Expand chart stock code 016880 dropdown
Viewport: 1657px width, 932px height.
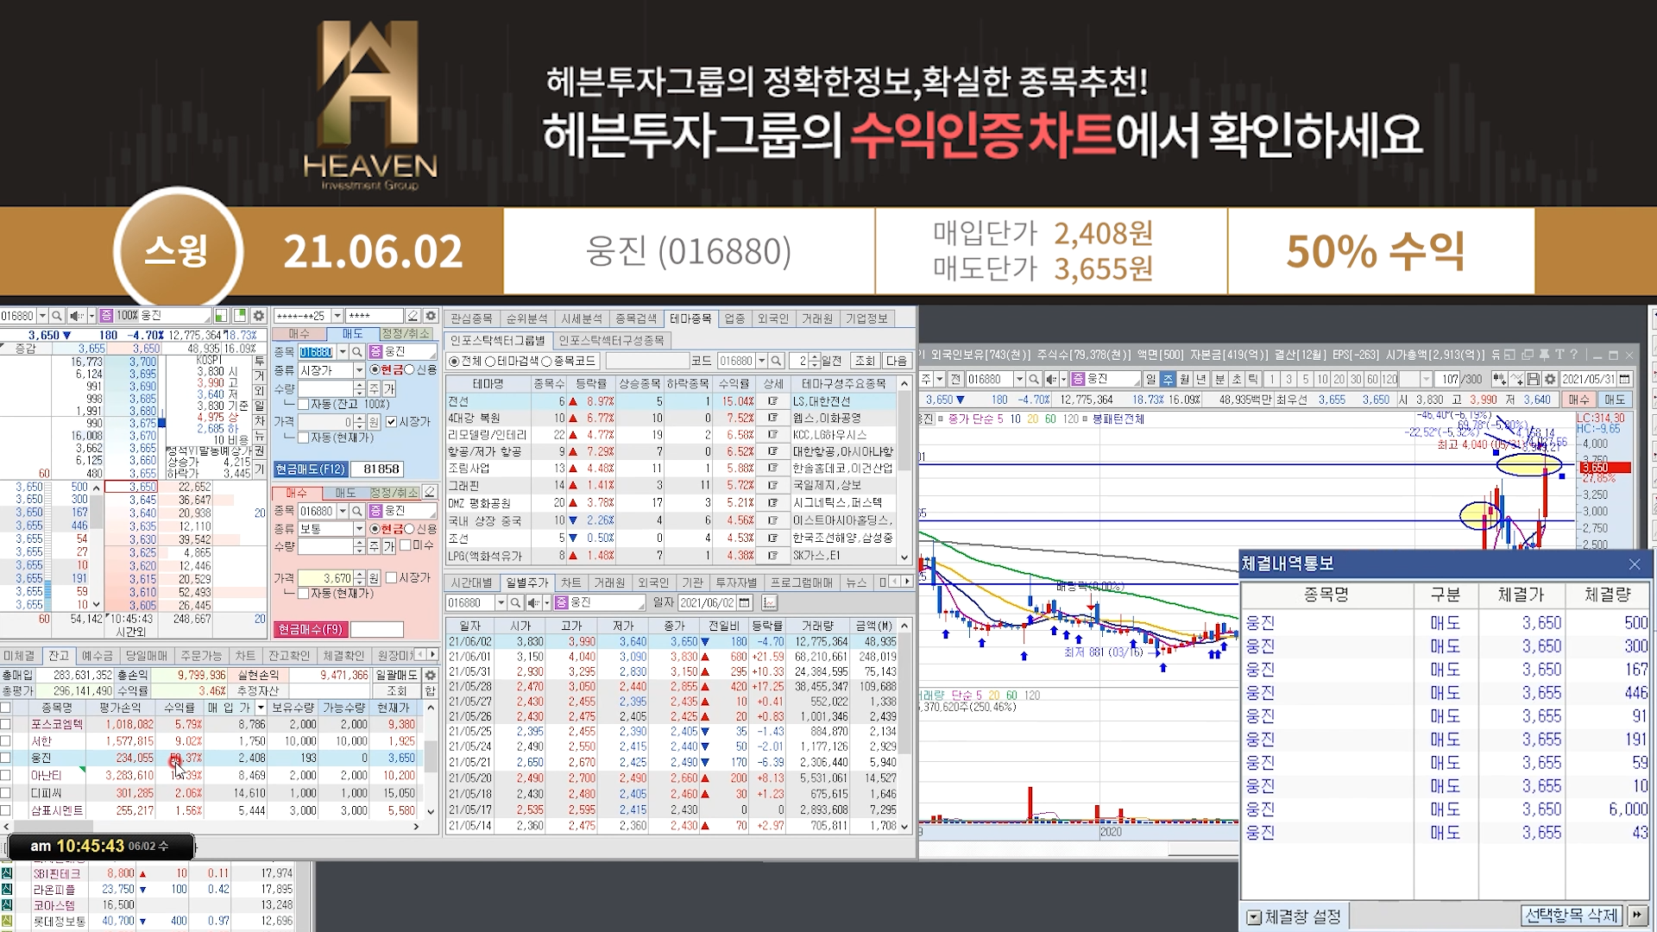(x=1019, y=379)
